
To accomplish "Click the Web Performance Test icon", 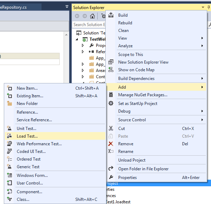I will coord(10,144).
